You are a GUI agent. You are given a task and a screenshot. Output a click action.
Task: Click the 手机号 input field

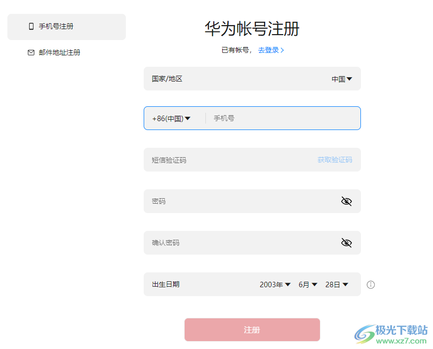(x=283, y=118)
